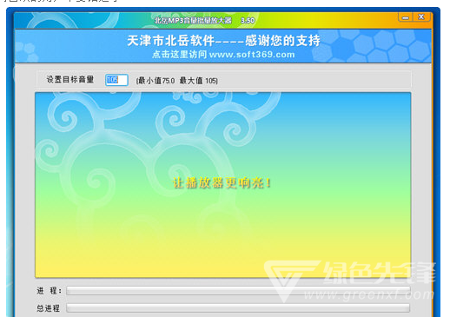450x317 pixels.
Task: Click the empty yellow area of file list
Action: pos(174,249)
